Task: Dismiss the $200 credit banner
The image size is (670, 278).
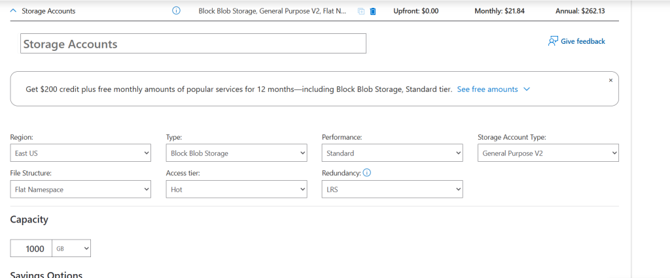Action: 610,80
